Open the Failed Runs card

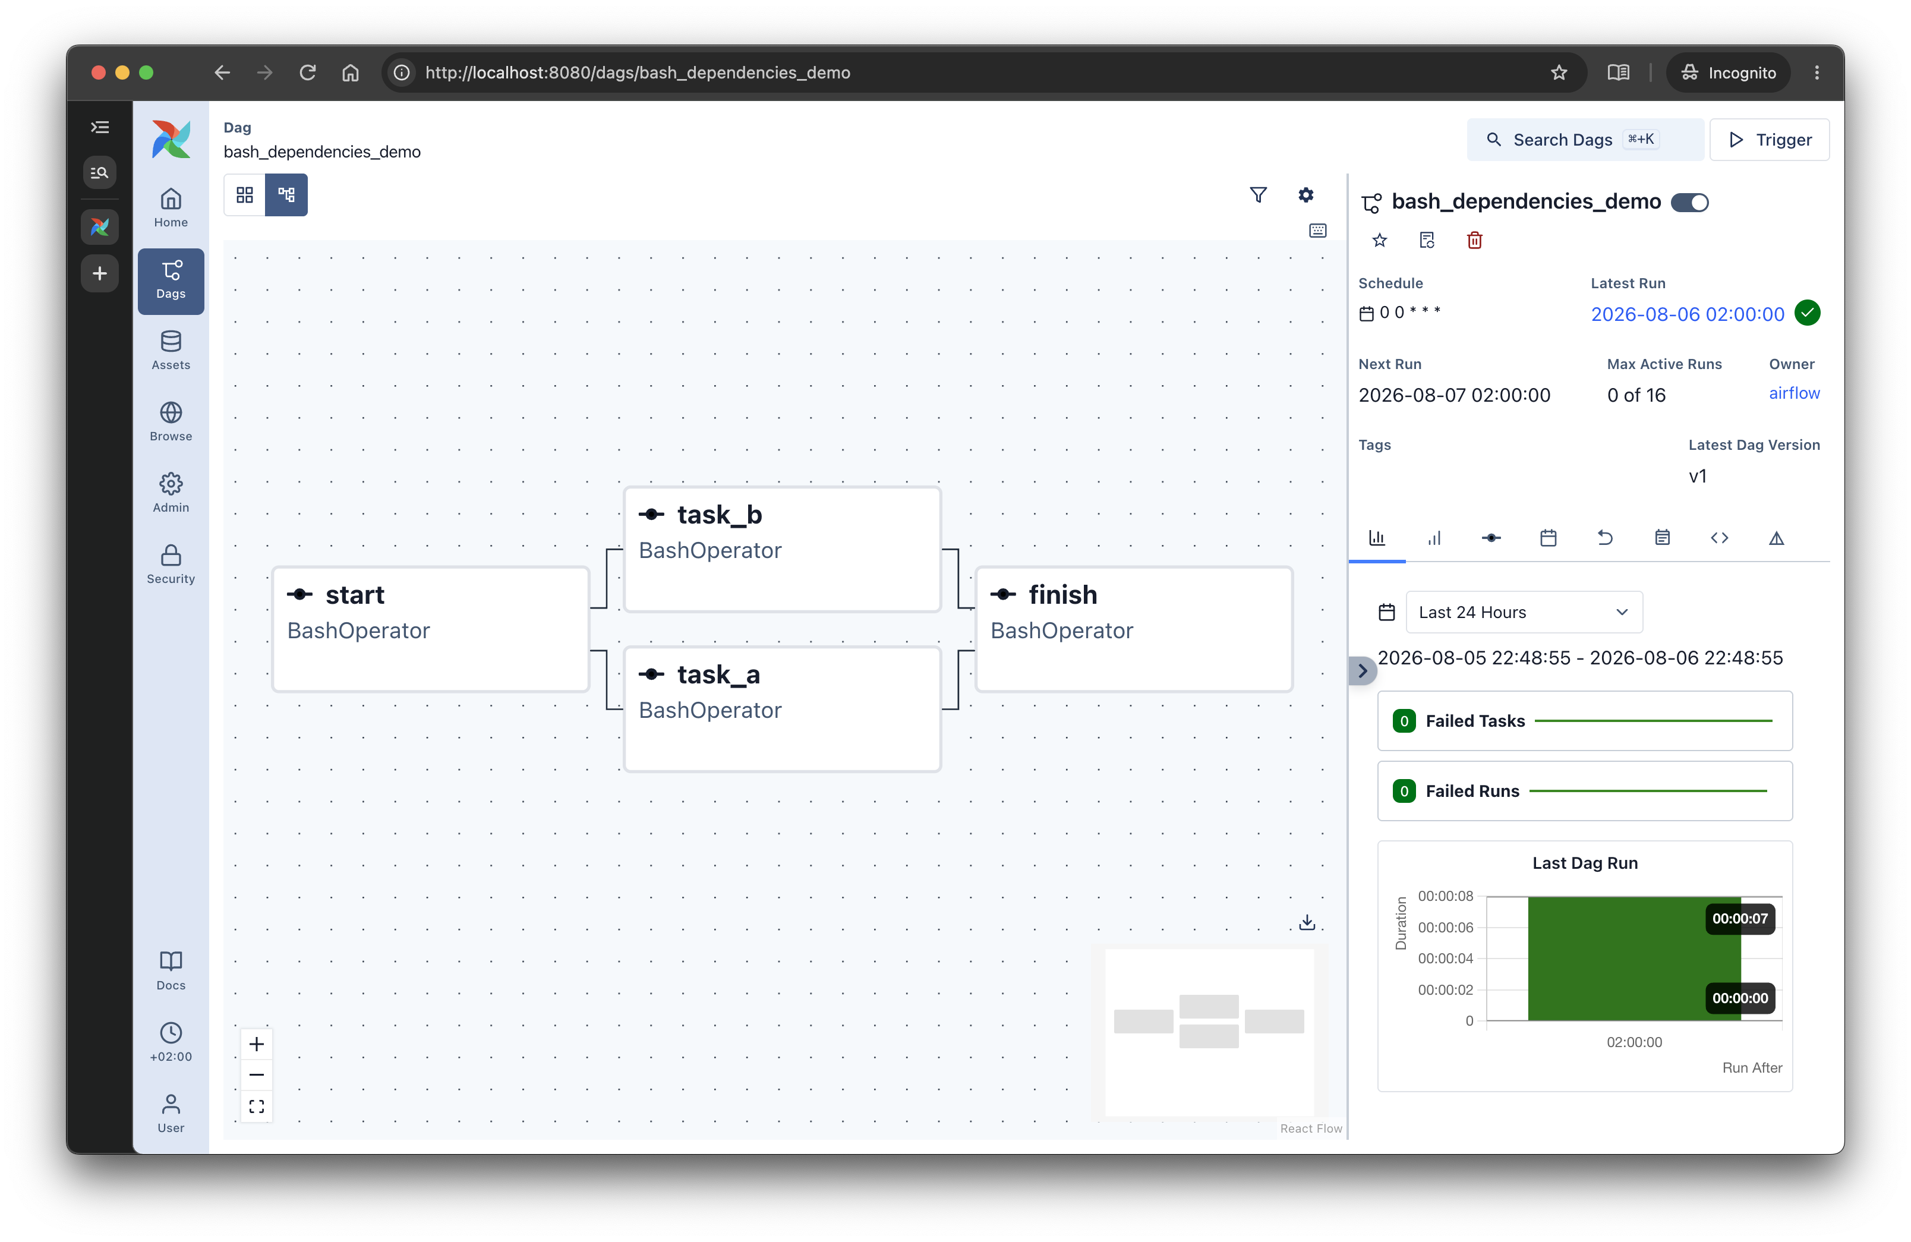(1584, 791)
